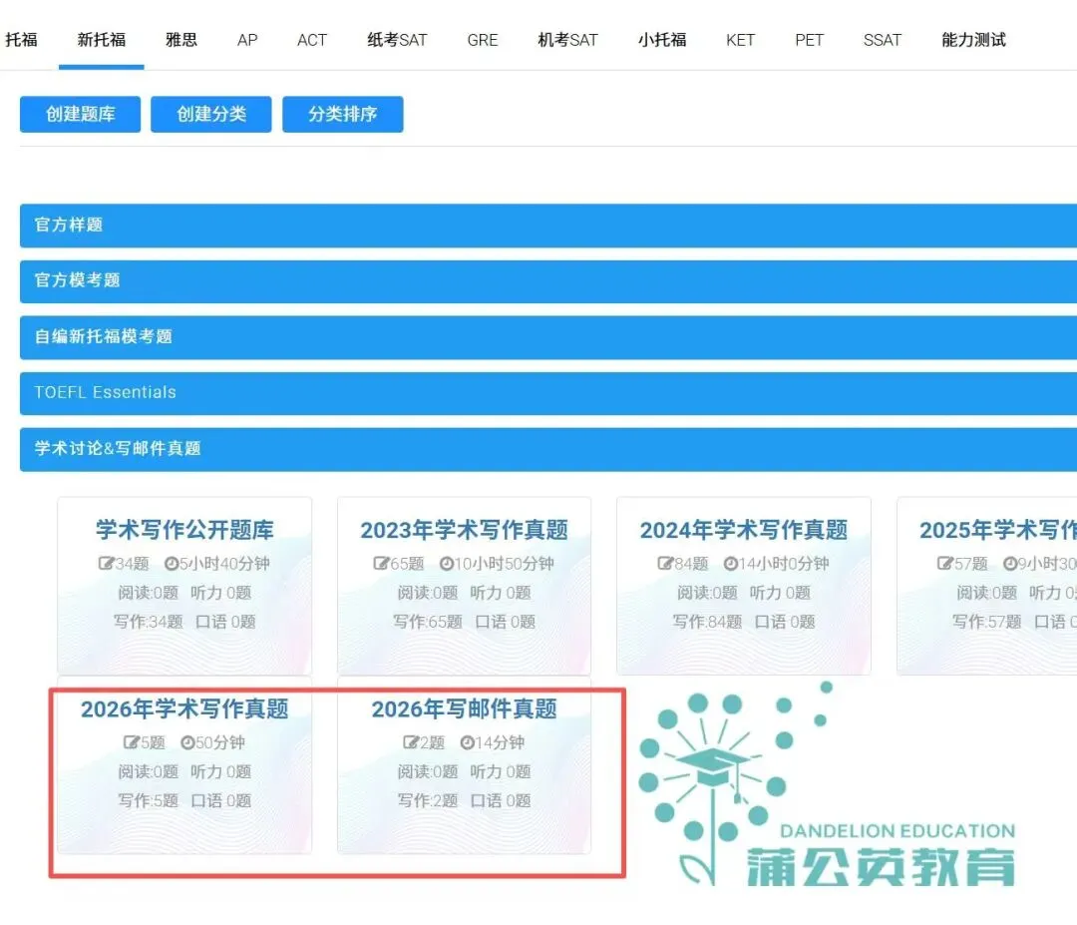Screen dimensions: 1077x925
Task: Select the pencil icon on 2023年学术写作真题 card
Action: pyautogui.click(x=380, y=562)
